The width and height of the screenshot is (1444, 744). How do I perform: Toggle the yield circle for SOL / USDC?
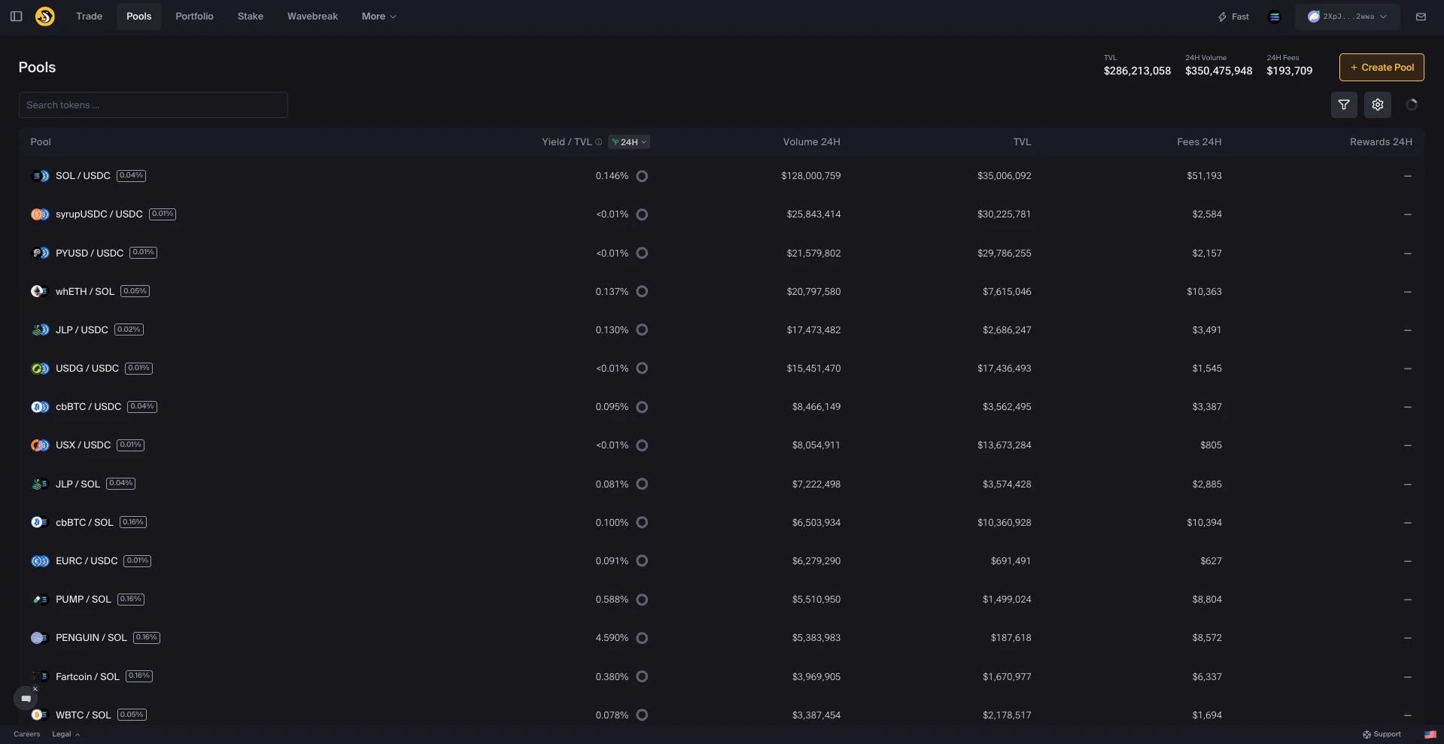point(642,176)
